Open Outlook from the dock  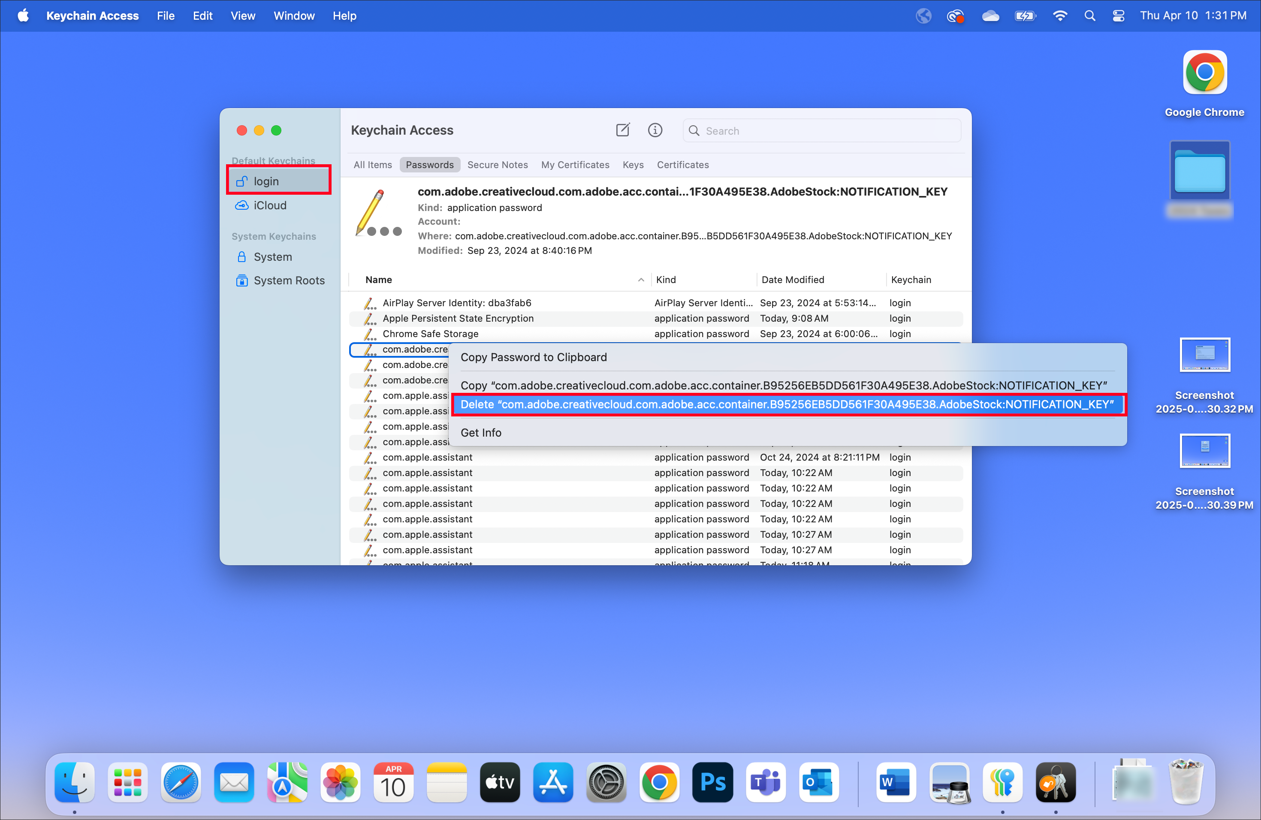click(819, 782)
